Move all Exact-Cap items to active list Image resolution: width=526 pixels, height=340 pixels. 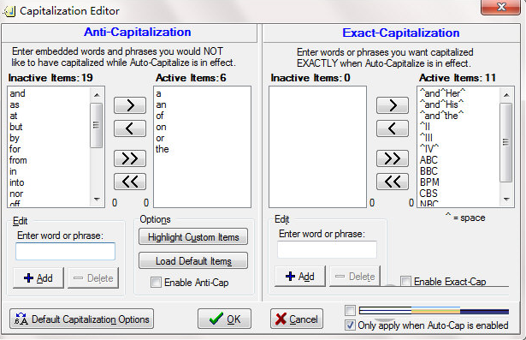pos(393,158)
